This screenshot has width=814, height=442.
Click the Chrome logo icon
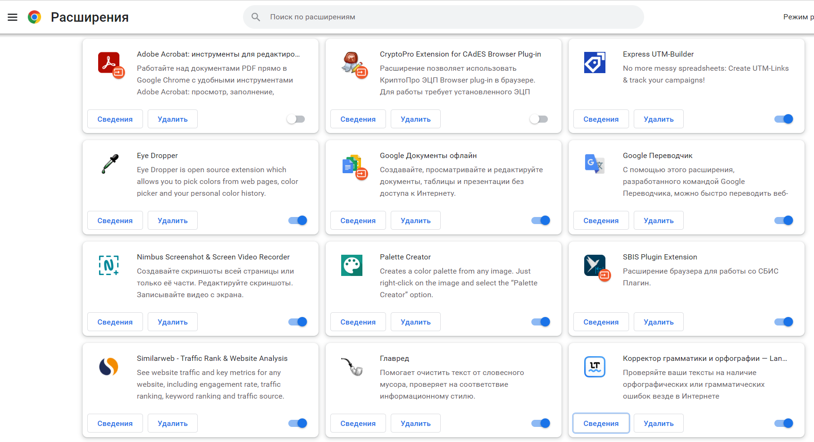(x=34, y=17)
